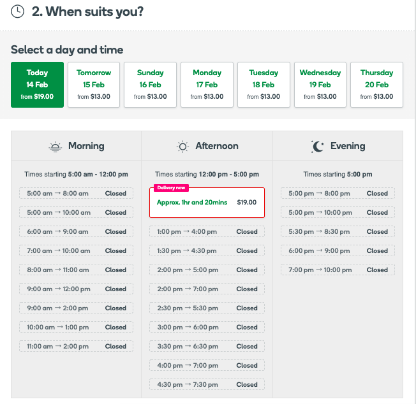The image size is (416, 404).
Task: Choose Sunday 16 Feb delivery day
Action: tap(150, 85)
